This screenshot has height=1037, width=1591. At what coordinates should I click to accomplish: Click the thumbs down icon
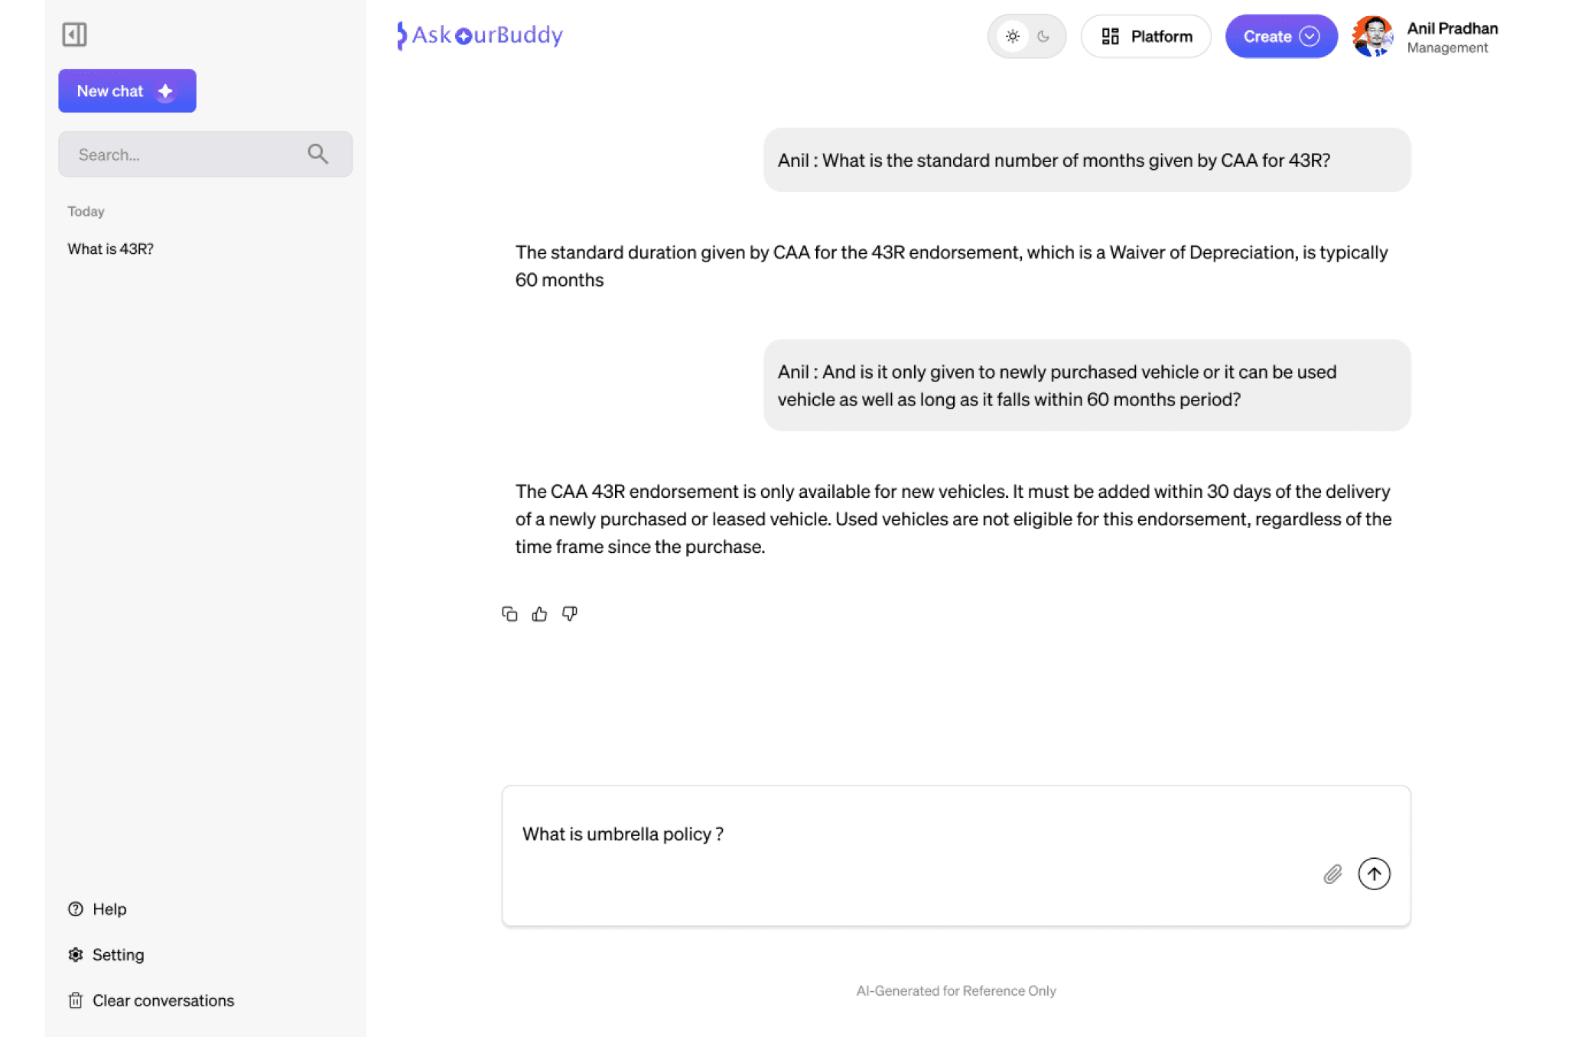(570, 614)
